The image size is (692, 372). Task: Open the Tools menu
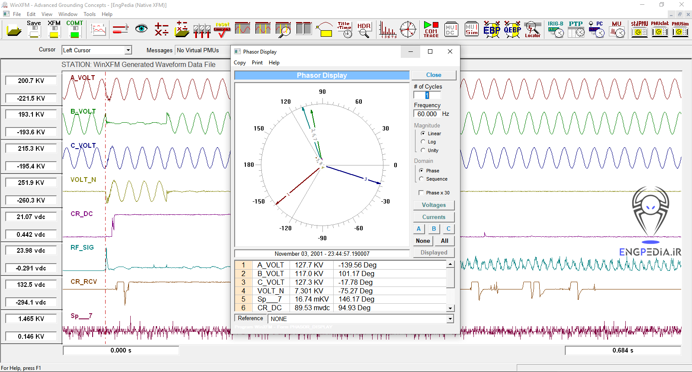pyautogui.click(x=90, y=14)
